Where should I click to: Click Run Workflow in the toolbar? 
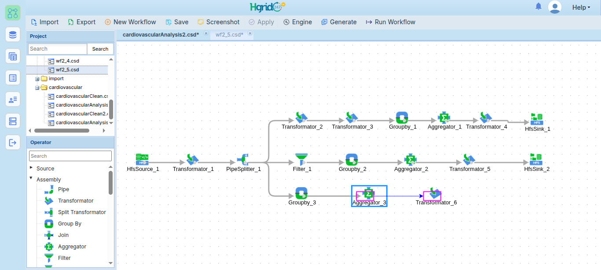point(391,22)
